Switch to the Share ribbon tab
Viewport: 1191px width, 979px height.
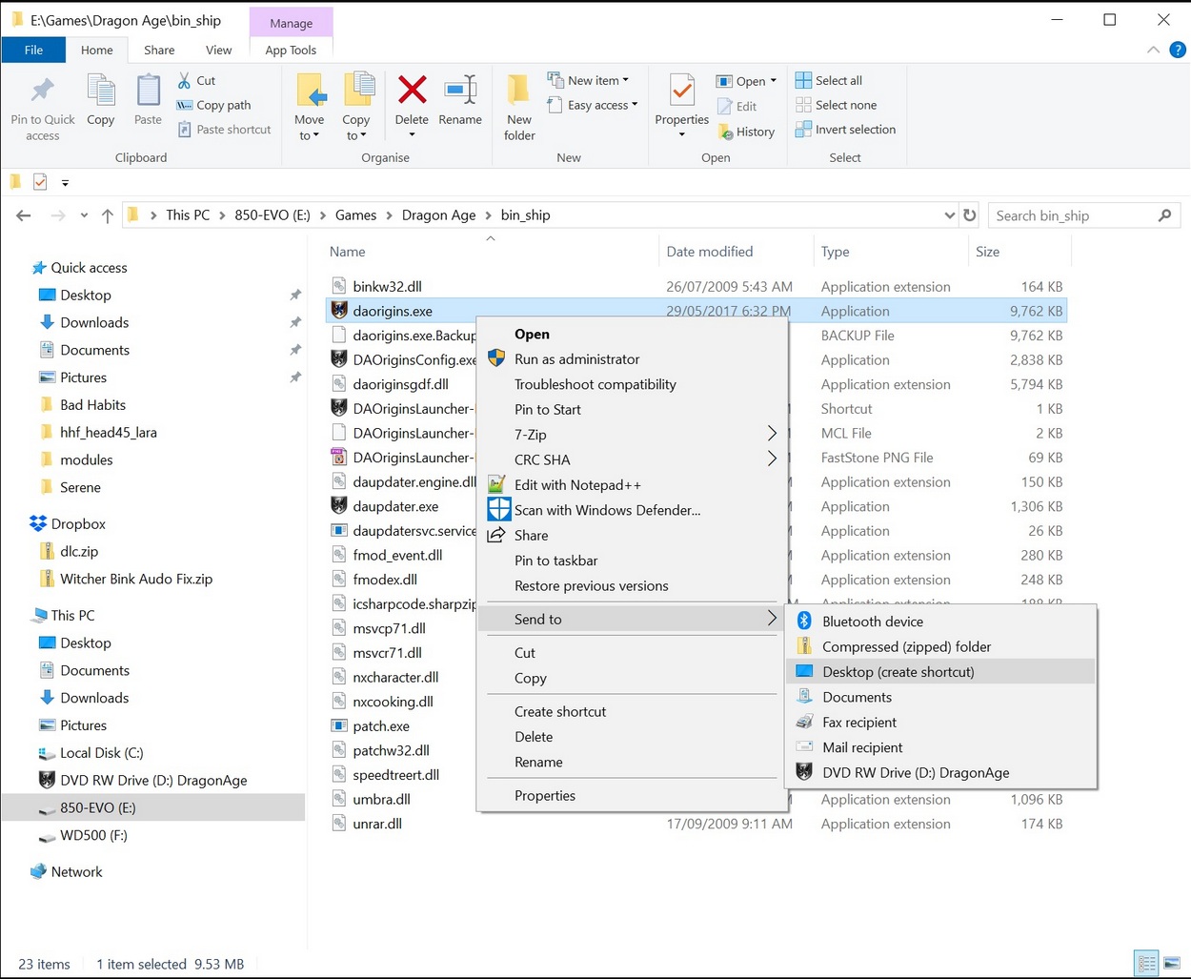(159, 50)
